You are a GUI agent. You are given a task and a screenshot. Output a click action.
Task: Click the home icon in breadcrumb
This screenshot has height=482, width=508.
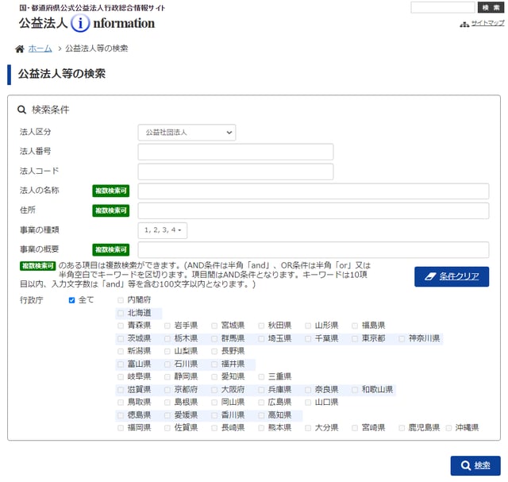point(20,49)
